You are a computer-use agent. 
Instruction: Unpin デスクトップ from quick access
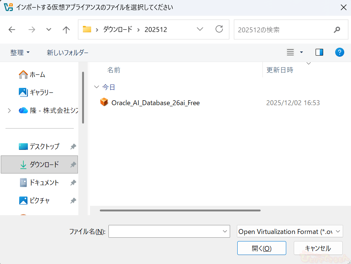(x=73, y=146)
